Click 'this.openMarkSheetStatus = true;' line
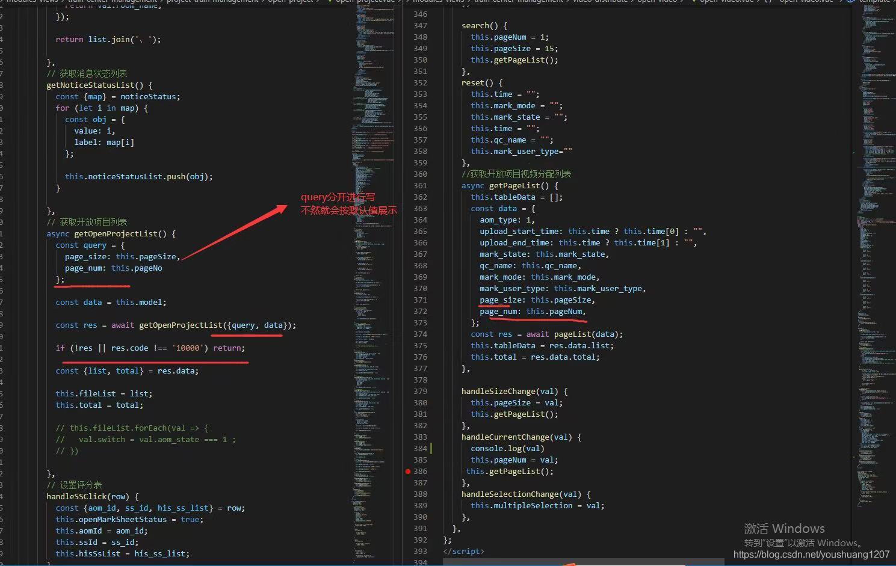 (x=129, y=520)
